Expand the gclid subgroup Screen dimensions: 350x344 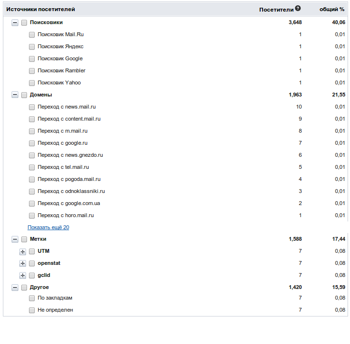(23, 275)
